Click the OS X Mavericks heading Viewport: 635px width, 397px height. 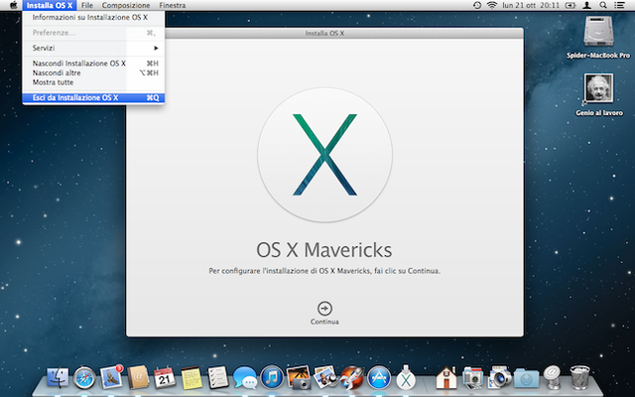click(x=324, y=250)
